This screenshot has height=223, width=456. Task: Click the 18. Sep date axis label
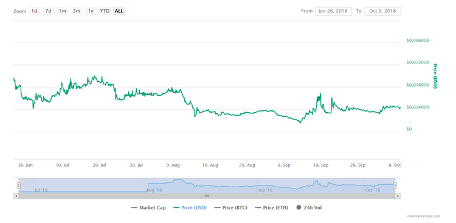[x=321, y=165]
